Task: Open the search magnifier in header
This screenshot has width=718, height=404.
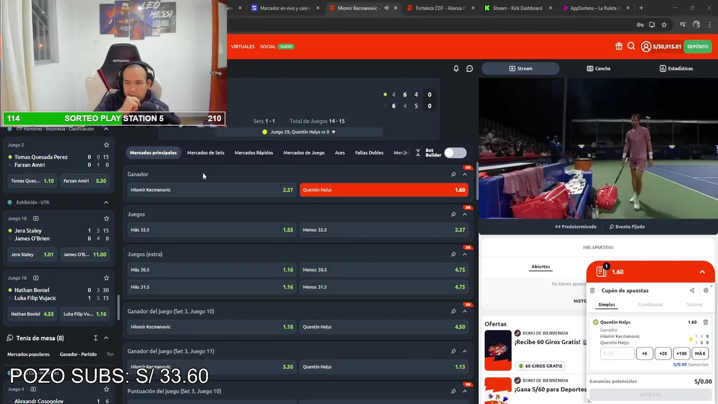Action: (x=631, y=47)
